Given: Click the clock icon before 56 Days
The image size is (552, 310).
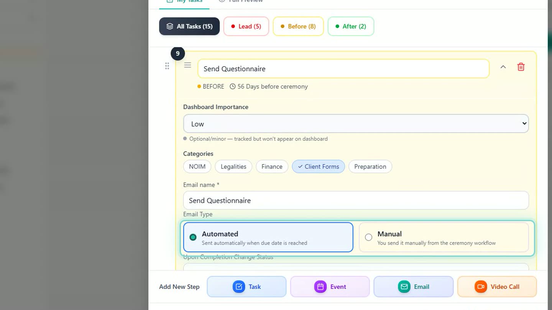Looking at the screenshot, I should (233, 86).
